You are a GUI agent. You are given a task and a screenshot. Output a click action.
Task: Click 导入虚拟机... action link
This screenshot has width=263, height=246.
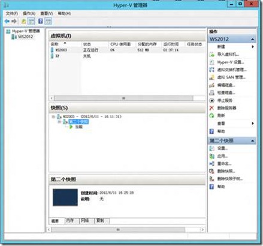coord(228,55)
